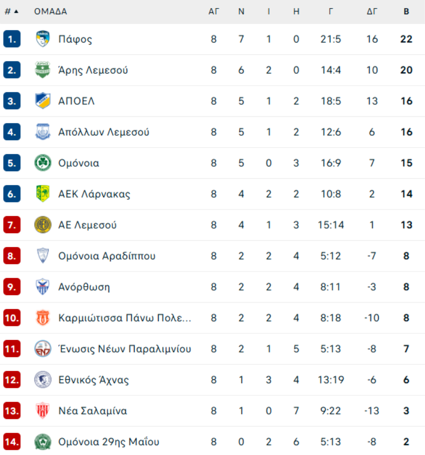
Task: Click the Πάφος team crest icon
Action: (x=42, y=39)
